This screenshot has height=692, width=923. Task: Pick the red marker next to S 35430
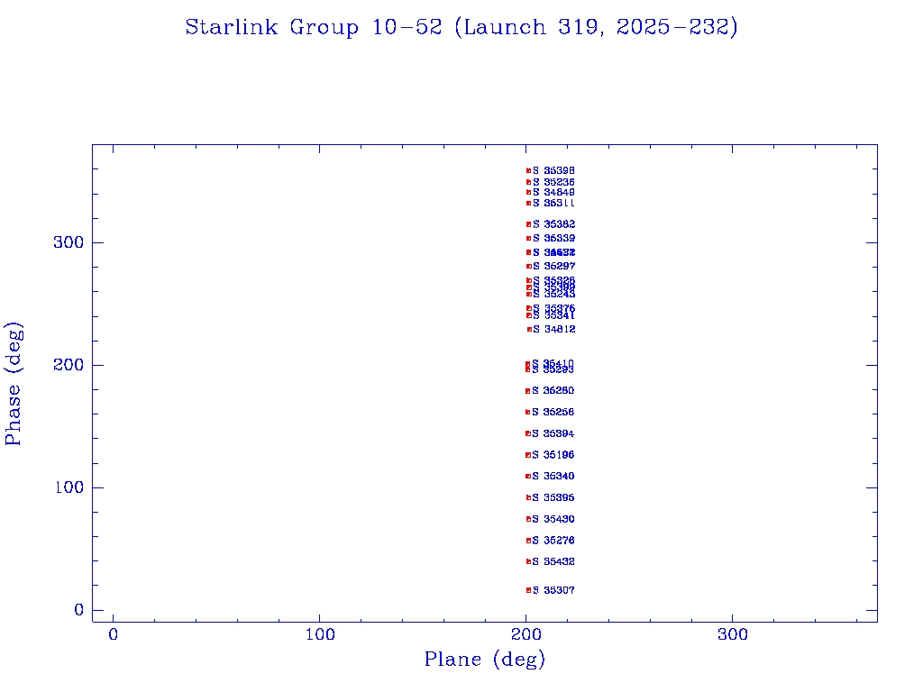(529, 519)
